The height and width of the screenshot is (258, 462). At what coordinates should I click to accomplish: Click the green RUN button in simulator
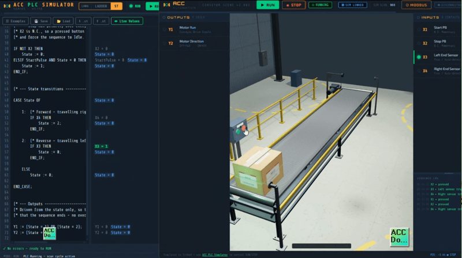[x=267, y=5]
